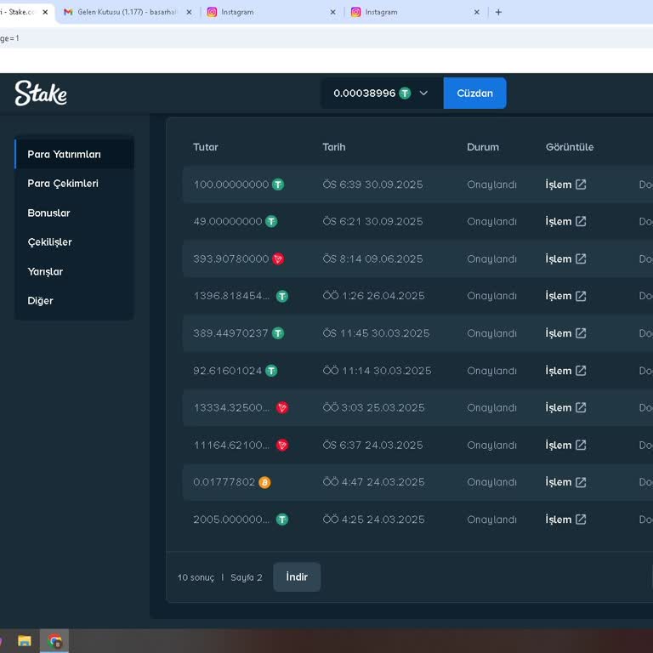The width and height of the screenshot is (653, 653).
Task: Click the Tether icon beside 49.00000000
Action: click(x=271, y=222)
